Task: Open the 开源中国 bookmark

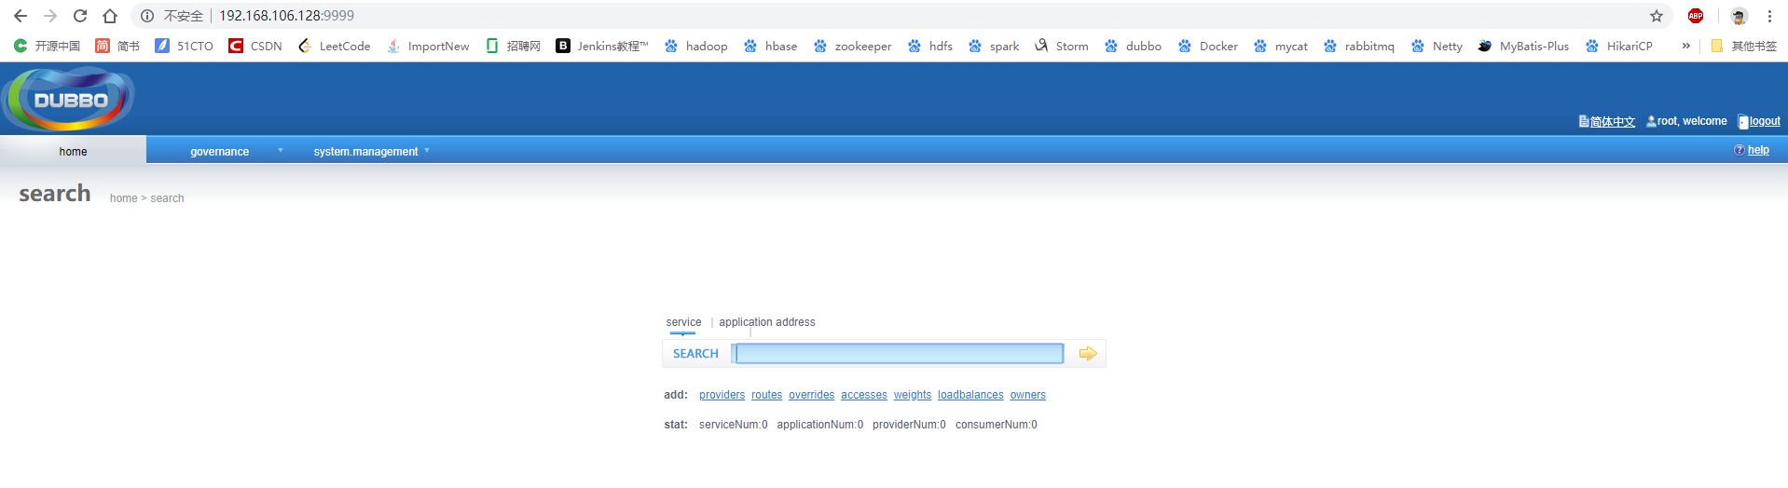Action: (47, 46)
